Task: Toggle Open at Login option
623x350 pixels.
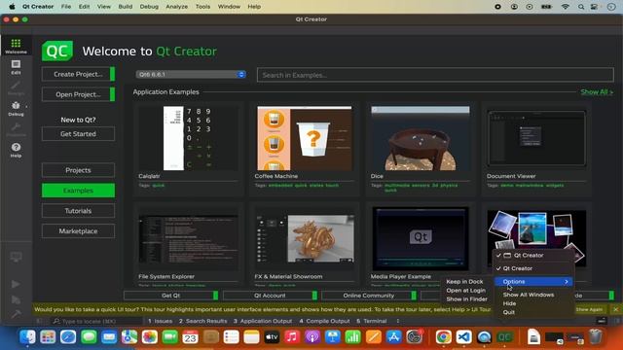Action: (x=465, y=290)
